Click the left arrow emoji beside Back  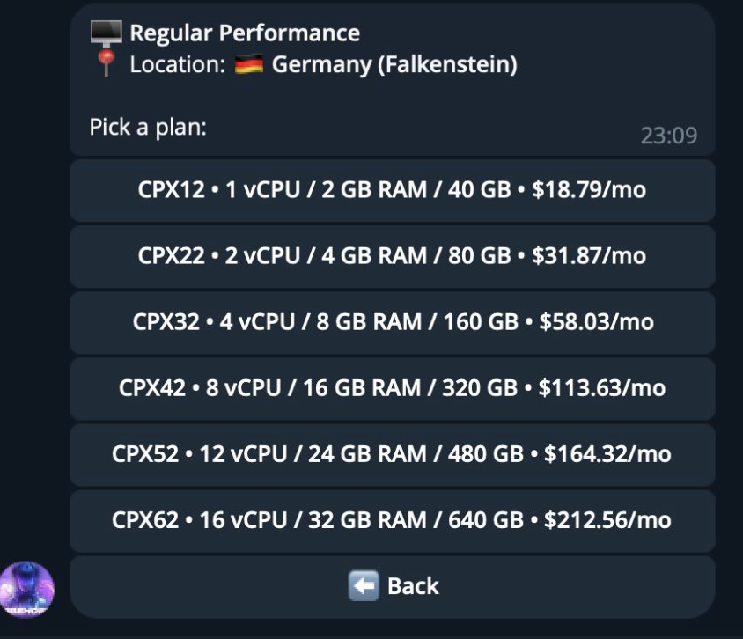coord(364,586)
